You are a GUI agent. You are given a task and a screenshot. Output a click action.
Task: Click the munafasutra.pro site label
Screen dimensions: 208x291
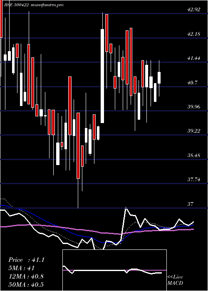coord(47,5)
